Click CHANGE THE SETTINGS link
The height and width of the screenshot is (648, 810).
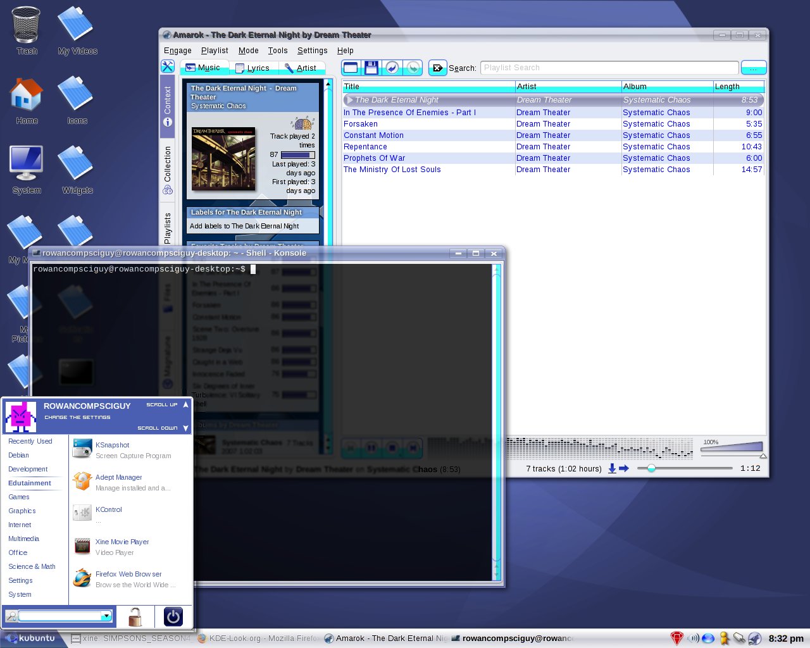pos(77,418)
